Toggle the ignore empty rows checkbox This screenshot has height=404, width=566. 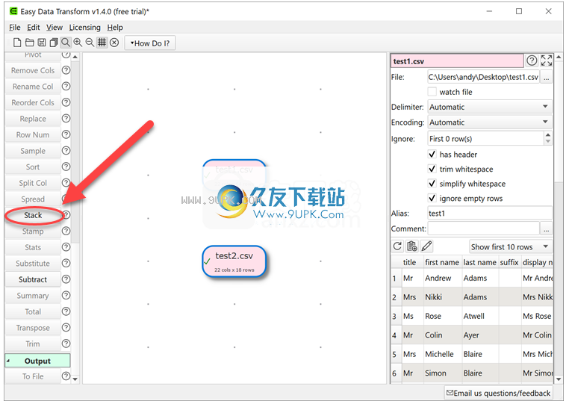[432, 198]
